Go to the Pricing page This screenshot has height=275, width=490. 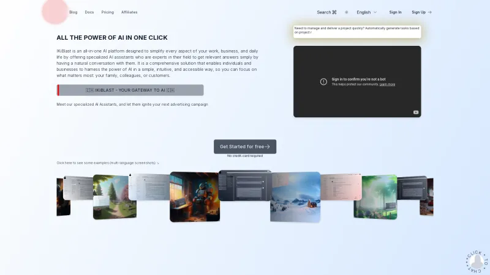[x=108, y=12]
